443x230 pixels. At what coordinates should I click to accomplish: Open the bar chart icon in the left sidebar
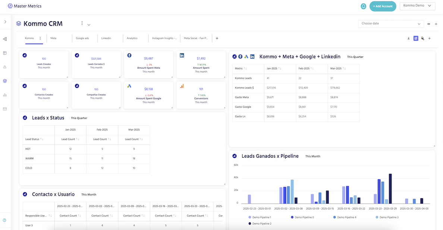point(5,95)
